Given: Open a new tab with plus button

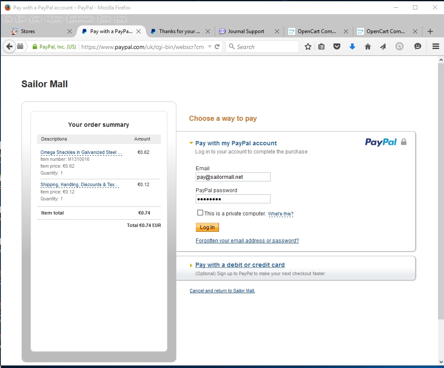Looking at the screenshot, I should pos(430,31).
